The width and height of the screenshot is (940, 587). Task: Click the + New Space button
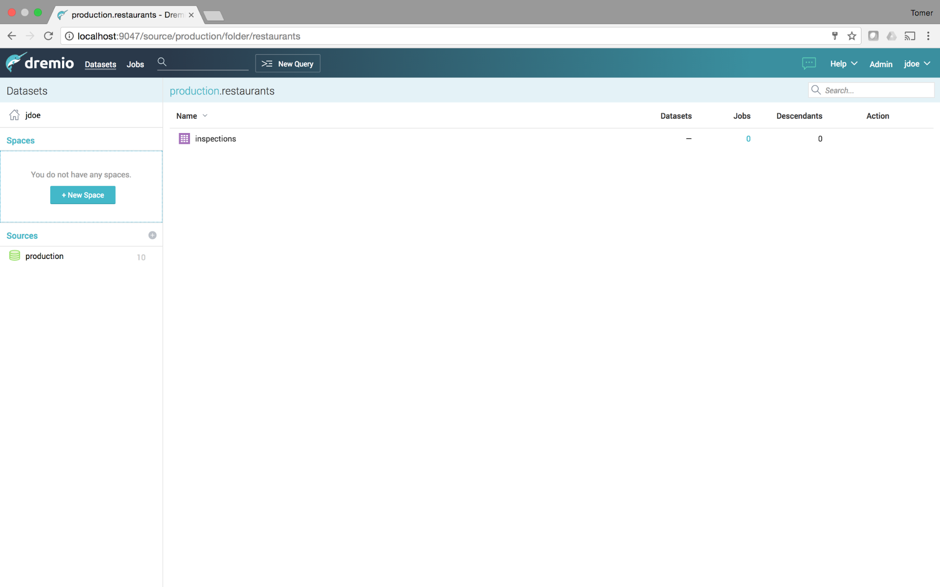(x=83, y=195)
